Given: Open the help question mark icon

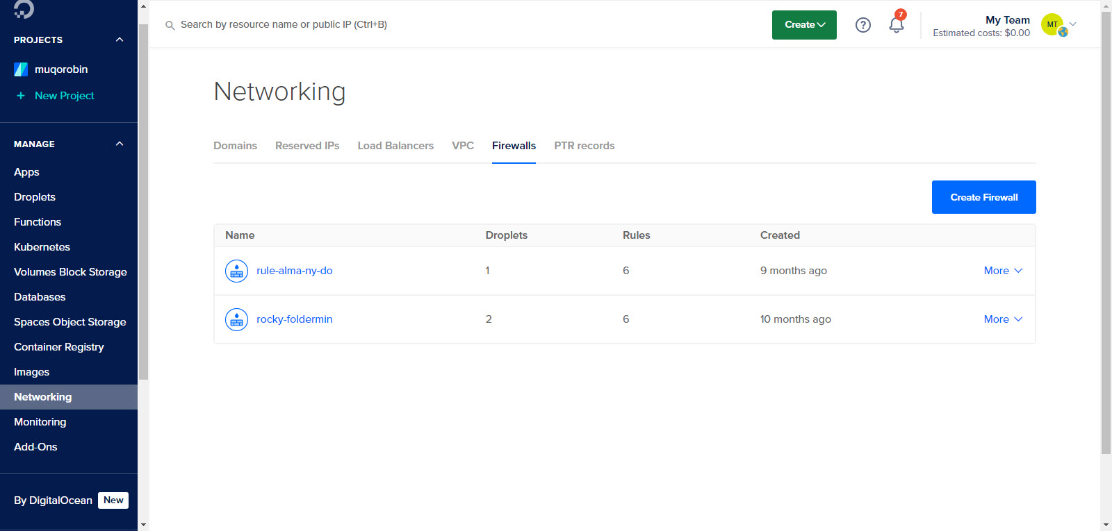Looking at the screenshot, I should tap(863, 25).
